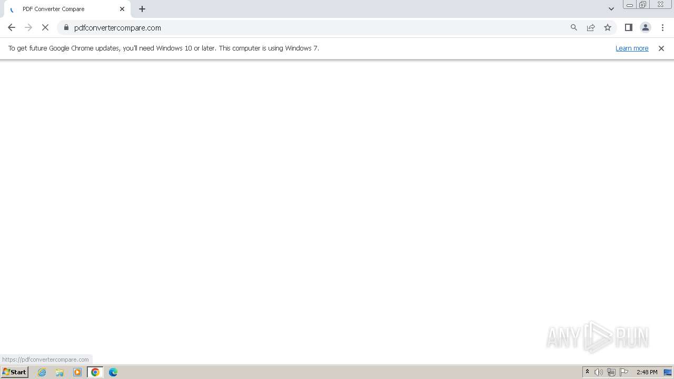Launch Internet Explorer from taskbar
674x379 pixels.
click(x=42, y=372)
